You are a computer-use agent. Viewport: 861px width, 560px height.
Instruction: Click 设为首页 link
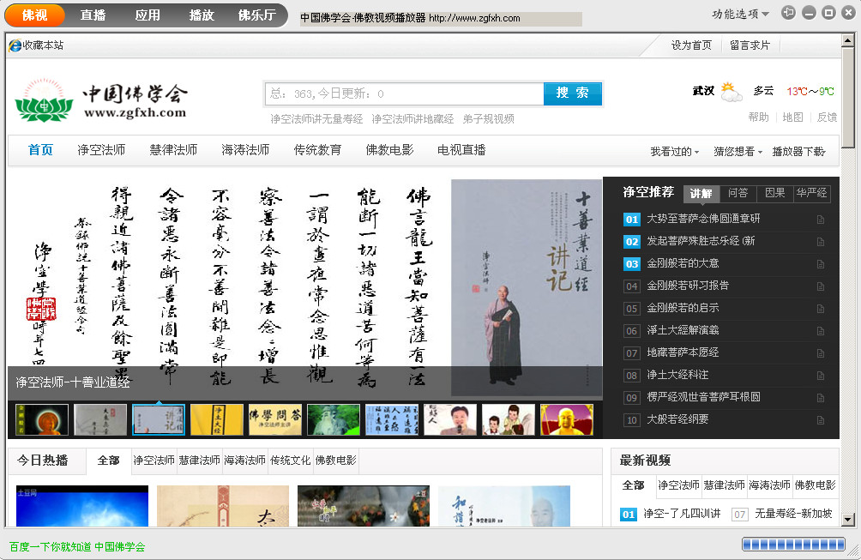pyautogui.click(x=691, y=45)
